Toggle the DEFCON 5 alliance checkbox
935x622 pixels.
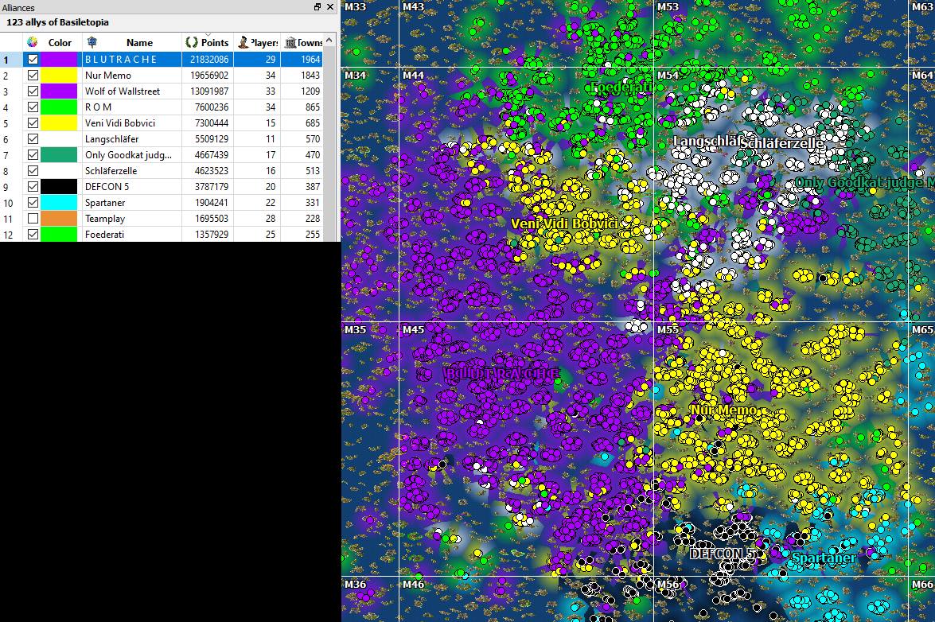pos(33,187)
